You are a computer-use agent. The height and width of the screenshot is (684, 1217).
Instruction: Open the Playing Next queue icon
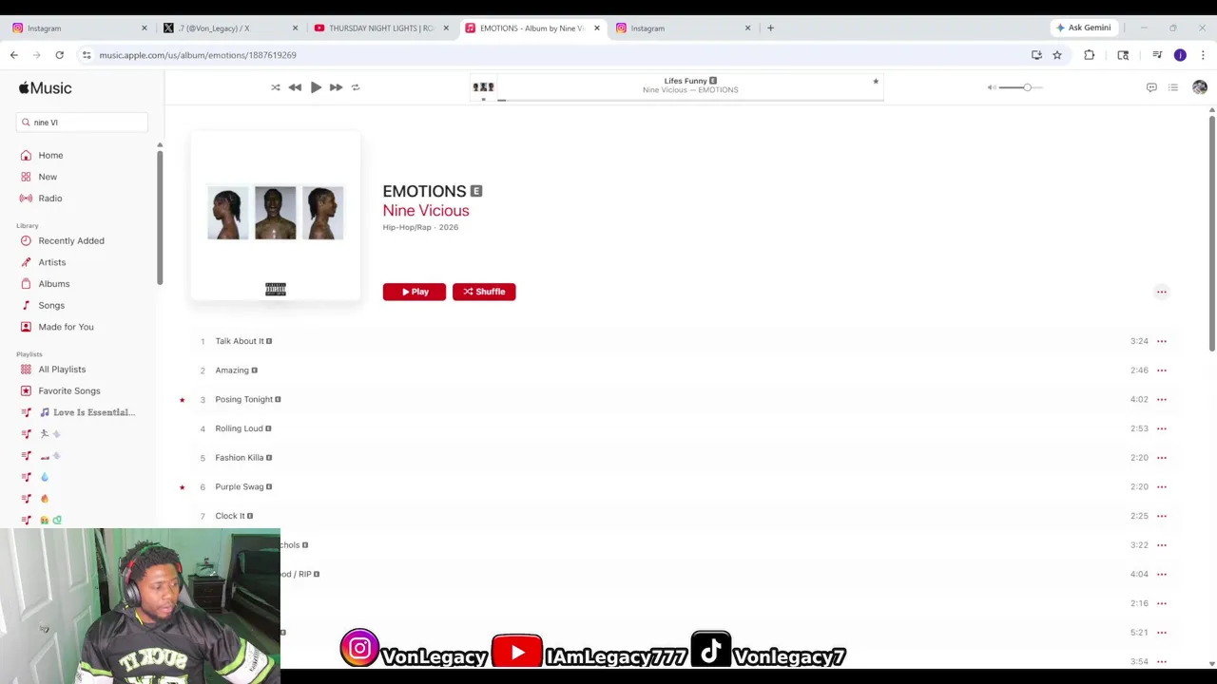(x=1173, y=87)
